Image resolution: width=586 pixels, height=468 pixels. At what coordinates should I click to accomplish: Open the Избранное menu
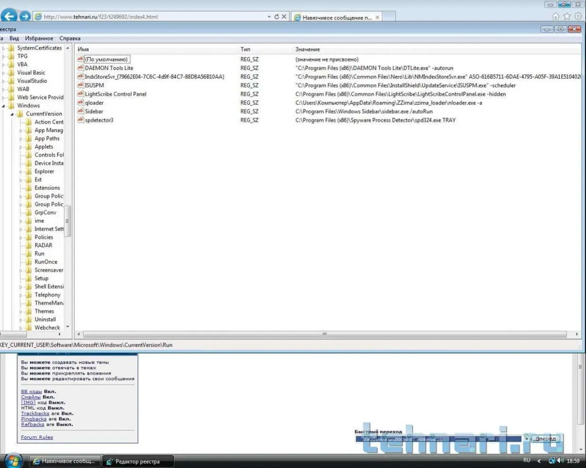(x=39, y=38)
